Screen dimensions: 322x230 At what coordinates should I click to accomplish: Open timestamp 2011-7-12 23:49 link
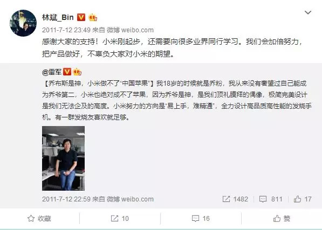pyautogui.click(x=66, y=30)
